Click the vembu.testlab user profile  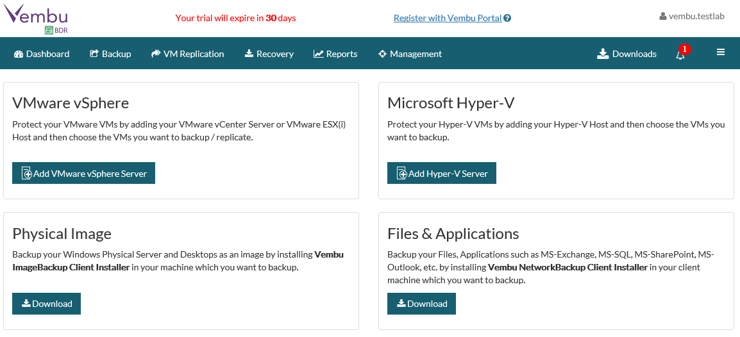[692, 17]
